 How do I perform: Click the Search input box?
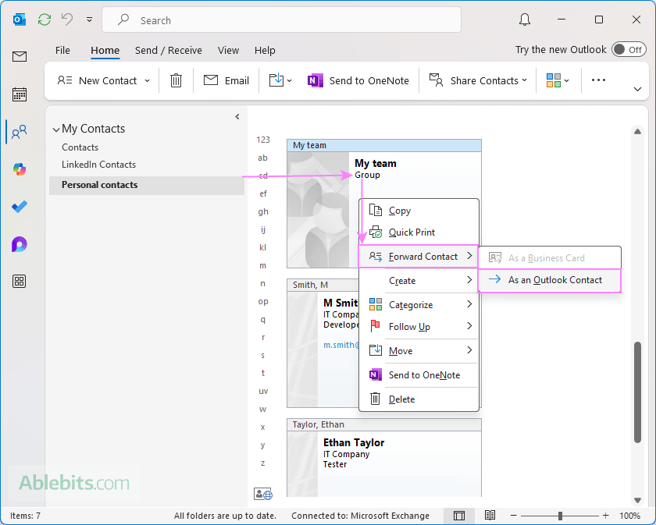click(282, 20)
